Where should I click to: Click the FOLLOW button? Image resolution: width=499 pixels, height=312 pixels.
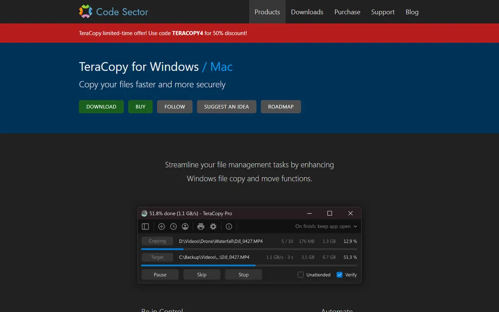point(175,107)
